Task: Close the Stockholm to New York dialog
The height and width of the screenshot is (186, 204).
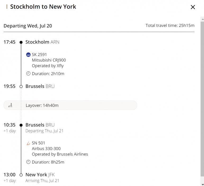Action: click(x=193, y=7)
